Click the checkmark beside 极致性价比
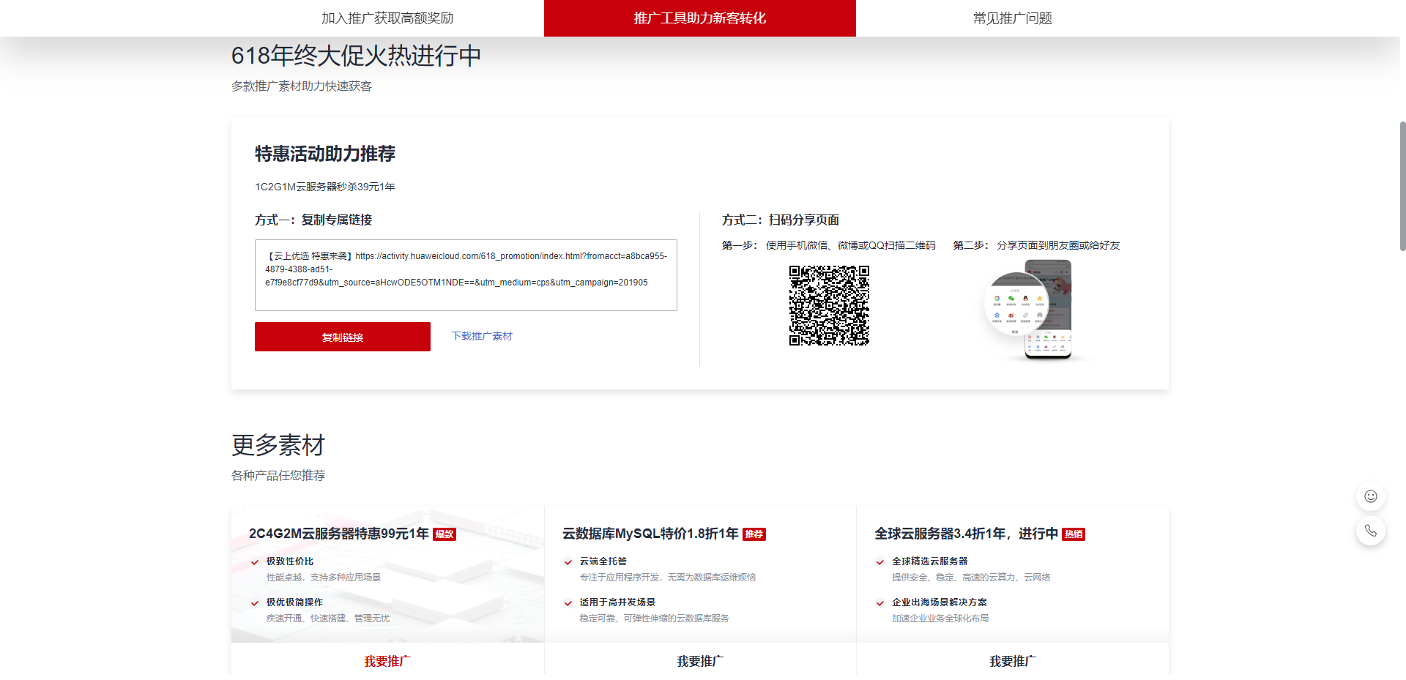The image size is (1406, 680). coord(255,562)
